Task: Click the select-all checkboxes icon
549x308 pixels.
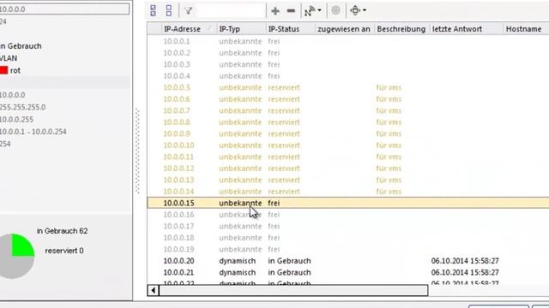Action: coord(153,10)
